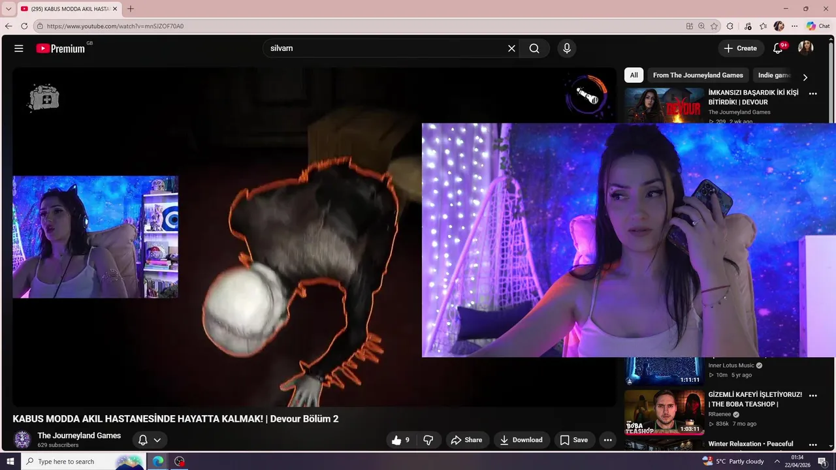Open weather widget 5°C Partly cloudy
The height and width of the screenshot is (470, 836).
733,462
